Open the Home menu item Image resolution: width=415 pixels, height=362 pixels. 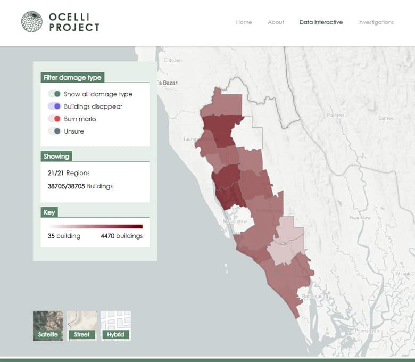tap(244, 22)
